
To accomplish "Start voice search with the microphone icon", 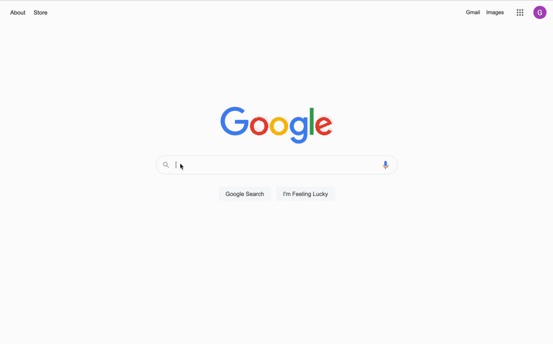I will click(385, 165).
